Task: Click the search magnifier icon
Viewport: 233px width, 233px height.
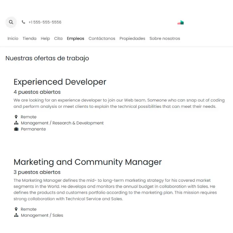Action: point(11,22)
